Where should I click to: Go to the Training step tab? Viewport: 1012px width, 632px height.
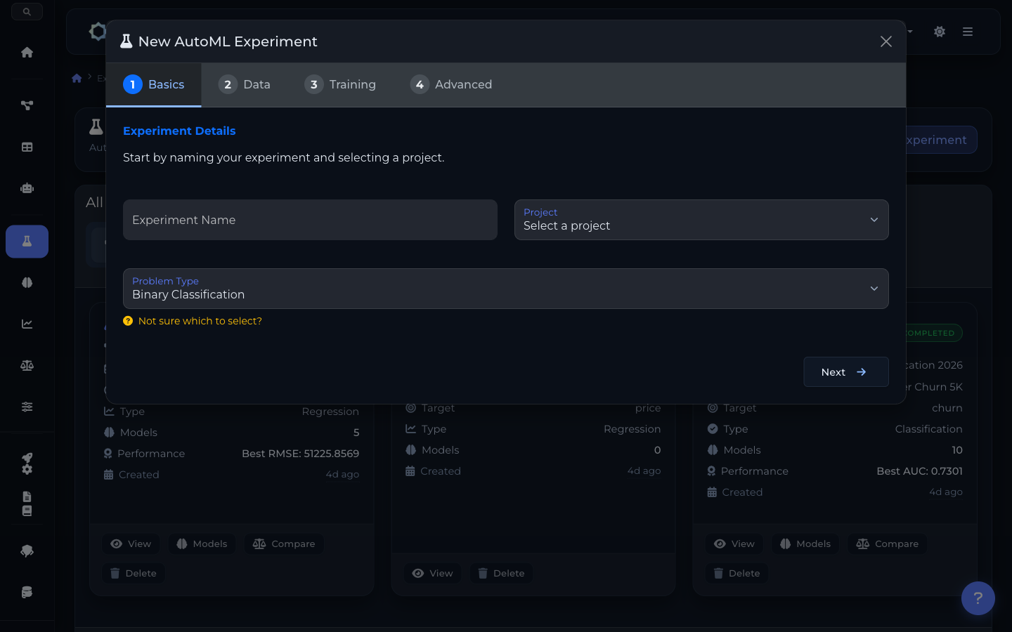click(x=340, y=85)
